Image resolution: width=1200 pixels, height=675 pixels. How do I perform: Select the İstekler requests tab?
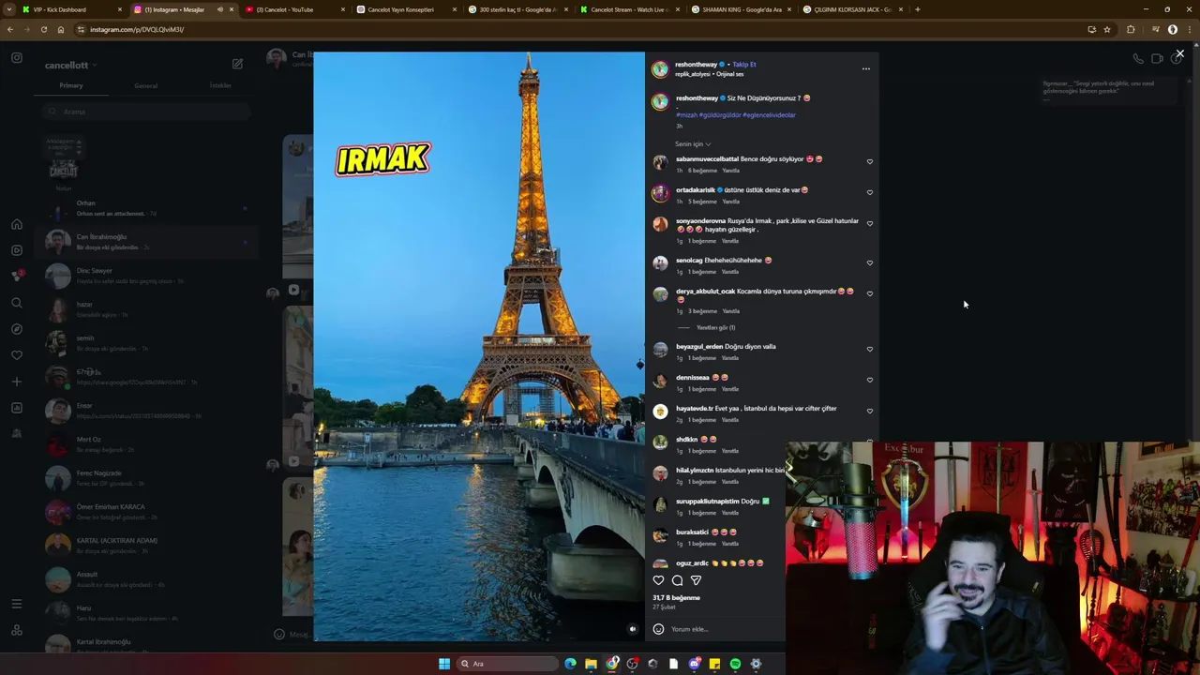220,85
